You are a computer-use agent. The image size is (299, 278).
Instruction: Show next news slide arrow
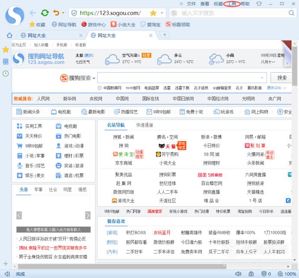[x=88, y=215]
